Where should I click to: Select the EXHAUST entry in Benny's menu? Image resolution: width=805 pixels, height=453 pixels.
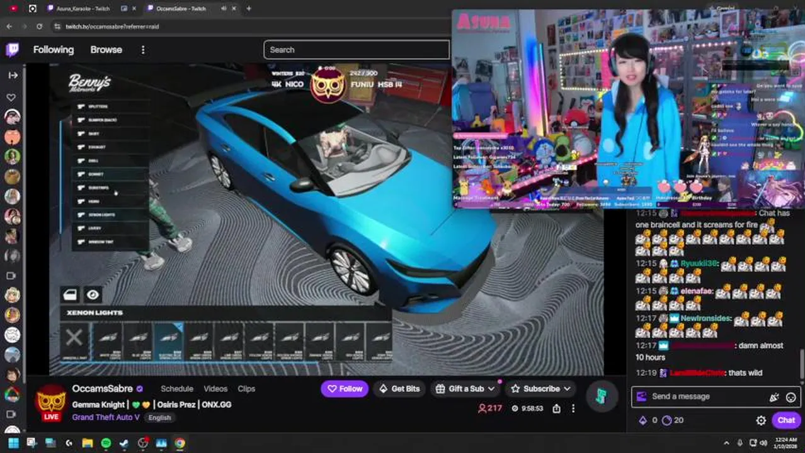coord(110,147)
